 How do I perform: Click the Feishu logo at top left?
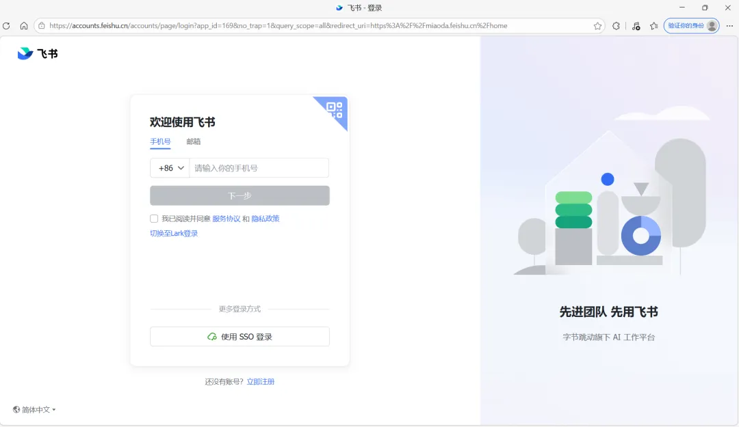click(38, 54)
